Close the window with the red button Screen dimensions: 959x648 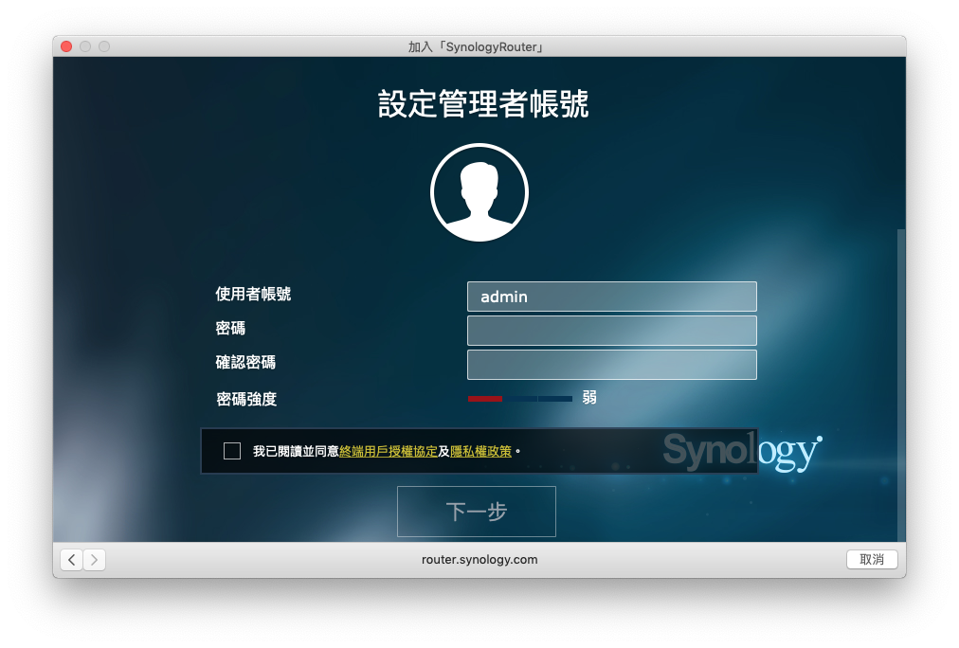click(x=66, y=46)
